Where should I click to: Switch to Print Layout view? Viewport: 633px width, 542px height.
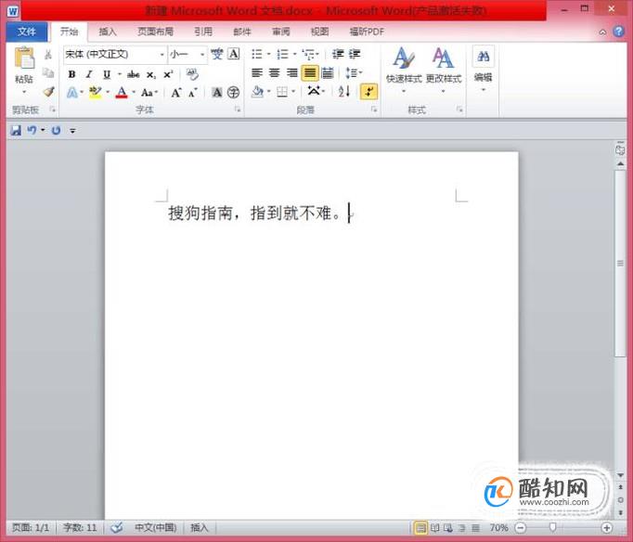[x=420, y=527]
